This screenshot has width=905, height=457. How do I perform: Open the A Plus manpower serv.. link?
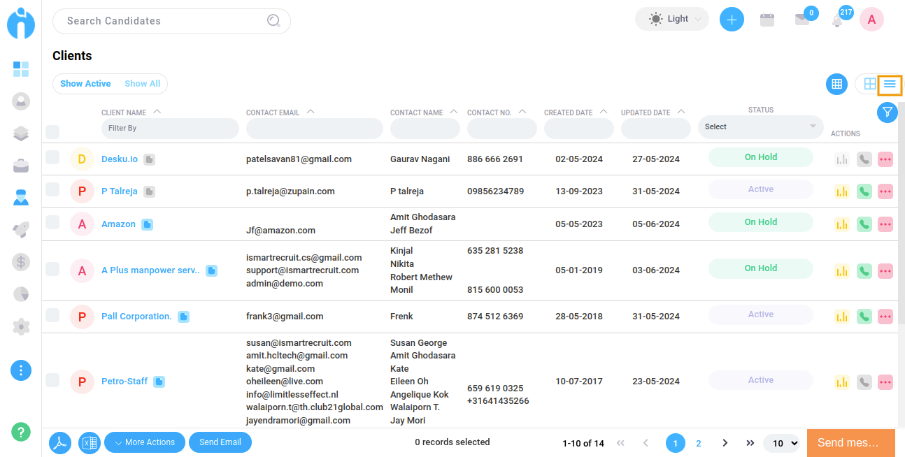(150, 270)
